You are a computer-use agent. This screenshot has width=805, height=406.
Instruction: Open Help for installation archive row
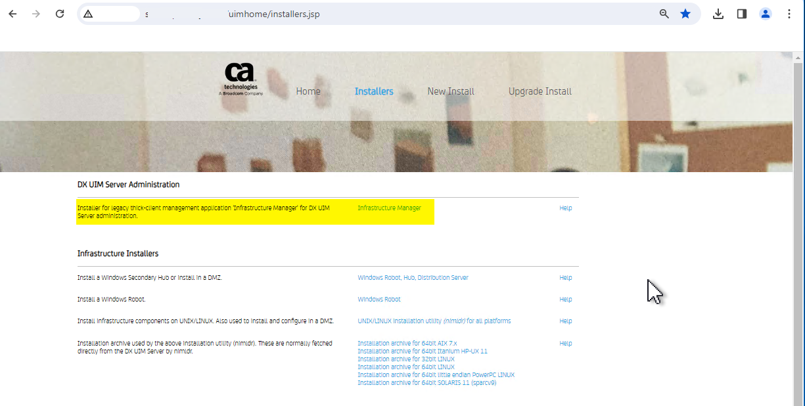565,344
